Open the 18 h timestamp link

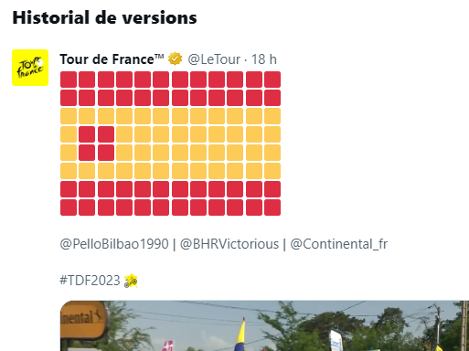click(264, 59)
